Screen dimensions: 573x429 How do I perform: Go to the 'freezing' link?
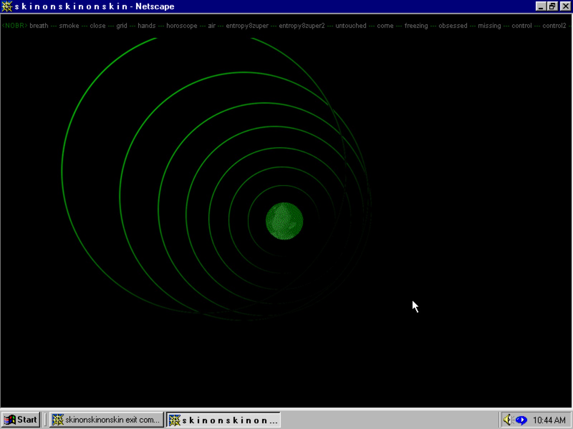click(x=416, y=26)
